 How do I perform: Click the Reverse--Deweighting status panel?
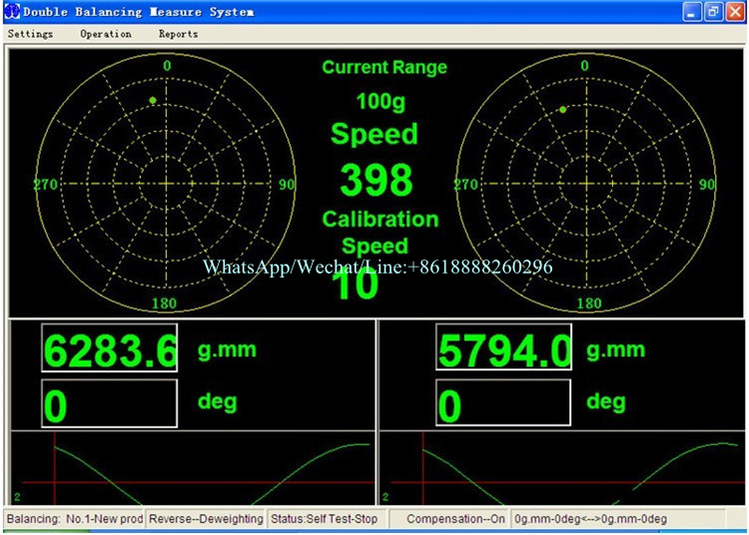[206, 519]
